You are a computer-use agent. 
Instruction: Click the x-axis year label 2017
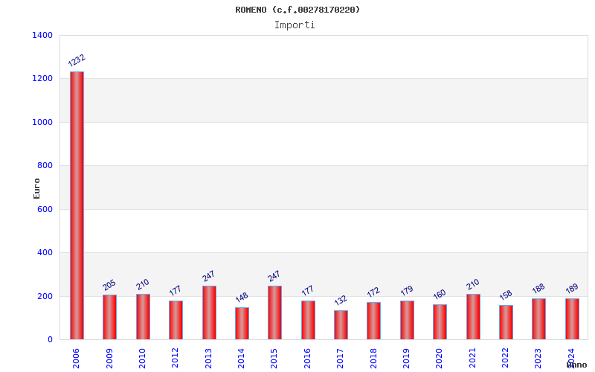coord(340,359)
